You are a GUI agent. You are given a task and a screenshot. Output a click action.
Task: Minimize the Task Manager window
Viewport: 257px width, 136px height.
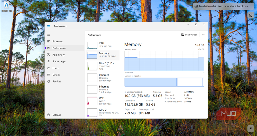(x=188, y=25)
